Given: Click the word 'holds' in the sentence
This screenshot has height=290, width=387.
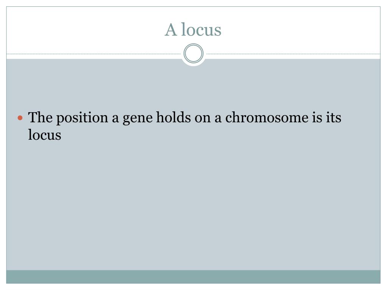Looking at the screenshot, I should tap(173, 117).
